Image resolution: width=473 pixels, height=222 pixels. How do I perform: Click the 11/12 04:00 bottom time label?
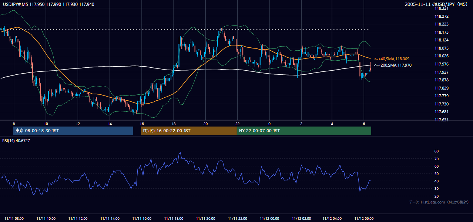pyautogui.click(x=332, y=219)
